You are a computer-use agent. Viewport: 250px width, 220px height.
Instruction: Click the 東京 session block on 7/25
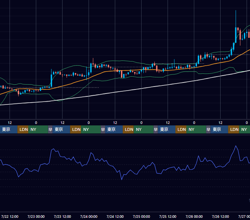pyautogui.click(x=167, y=129)
